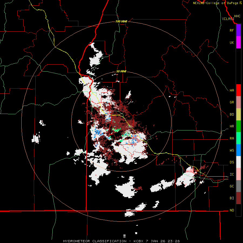243x243 pixels.
Task: Click the DS white legend swatch
Action: [238, 162]
